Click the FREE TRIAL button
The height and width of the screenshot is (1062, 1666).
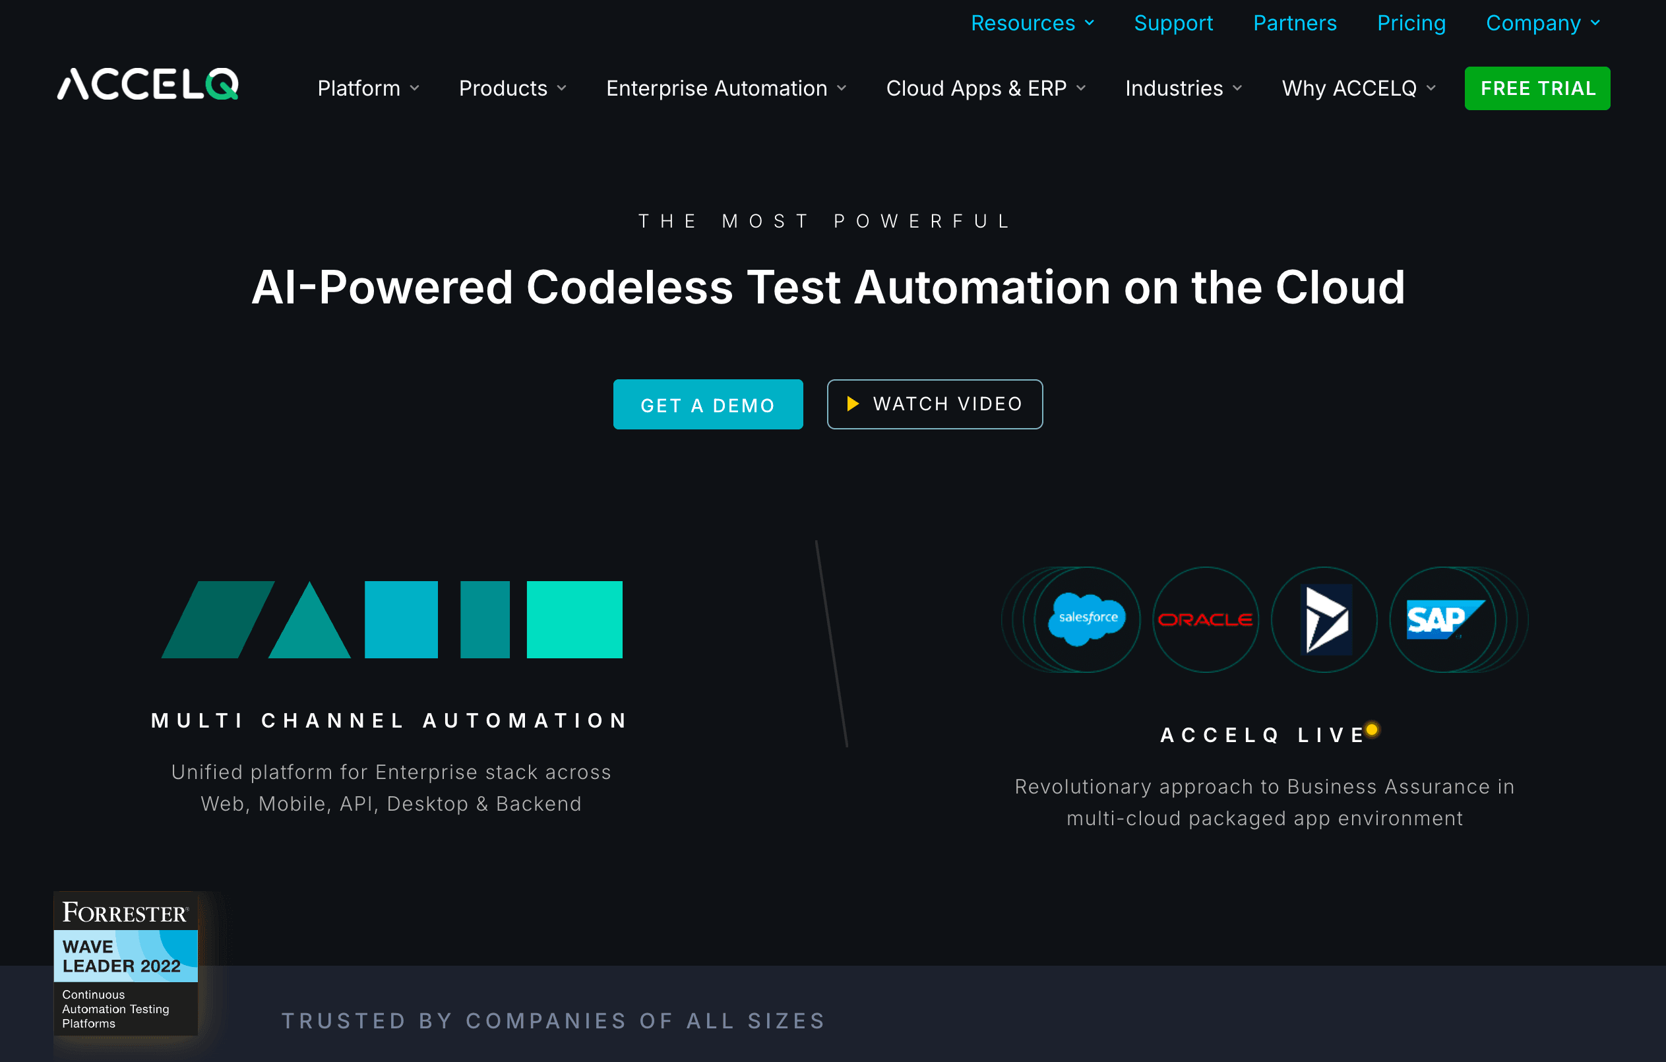[x=1537, y=88]
